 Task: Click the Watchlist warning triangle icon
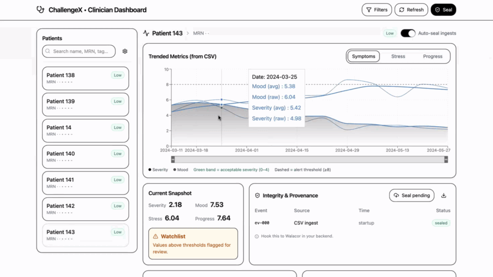156,236
